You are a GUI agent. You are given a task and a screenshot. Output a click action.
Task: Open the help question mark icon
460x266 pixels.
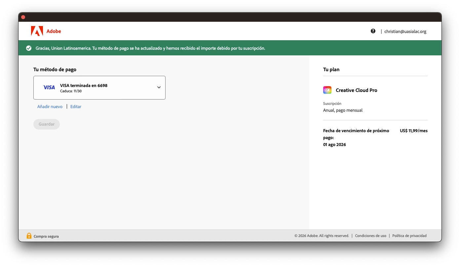[373, 31]
